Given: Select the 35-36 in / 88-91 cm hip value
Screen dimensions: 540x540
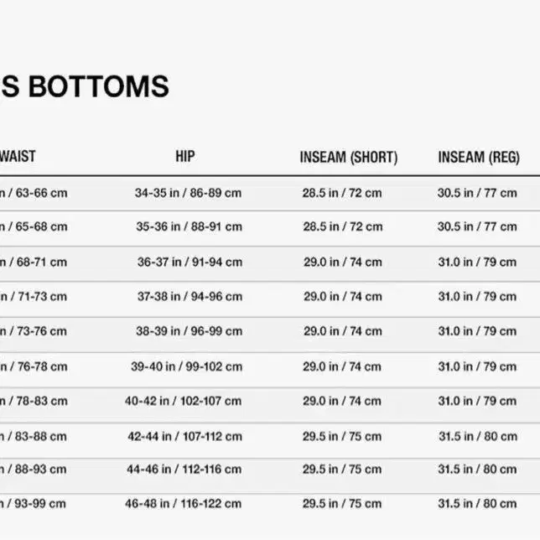Looking at the screenshot, I should pyautogui.click(x=189, y=226).
